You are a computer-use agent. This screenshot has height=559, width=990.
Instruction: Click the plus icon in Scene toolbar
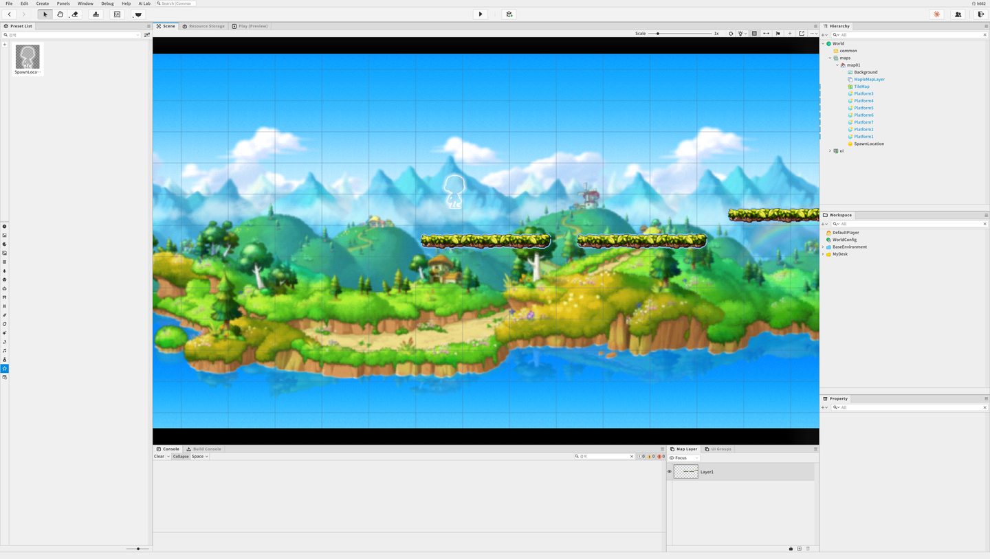790,34
